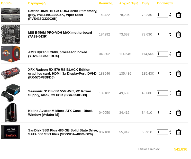Decrease quantity of MSI B450M motherboard

tap(170, 36)
